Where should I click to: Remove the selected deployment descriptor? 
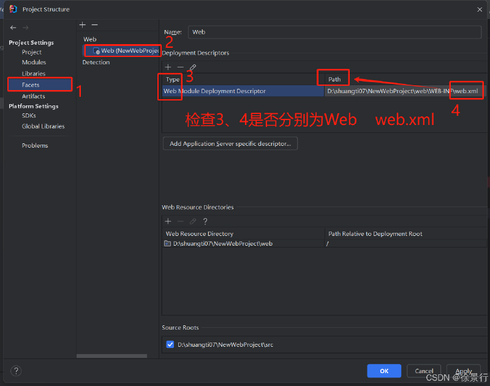(180, 67)
